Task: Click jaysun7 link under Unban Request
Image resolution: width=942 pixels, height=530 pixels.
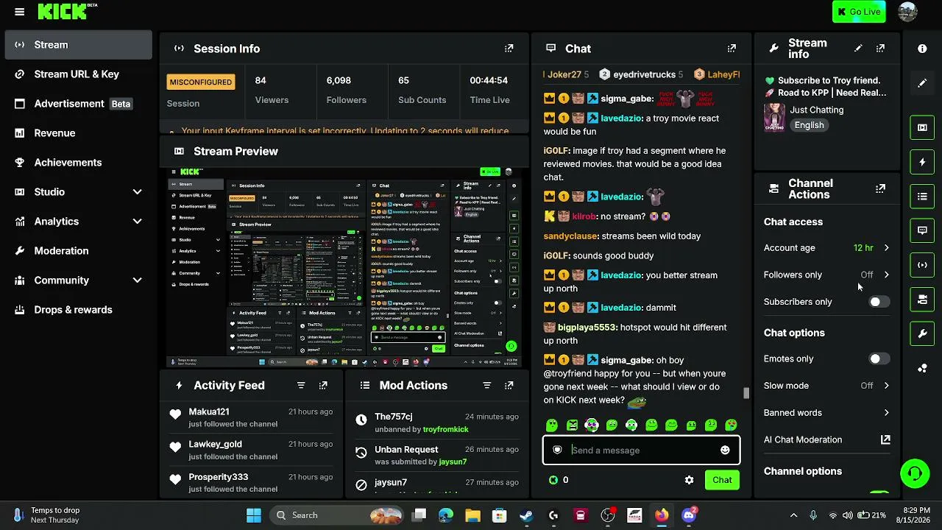Action: click(453, 462)
